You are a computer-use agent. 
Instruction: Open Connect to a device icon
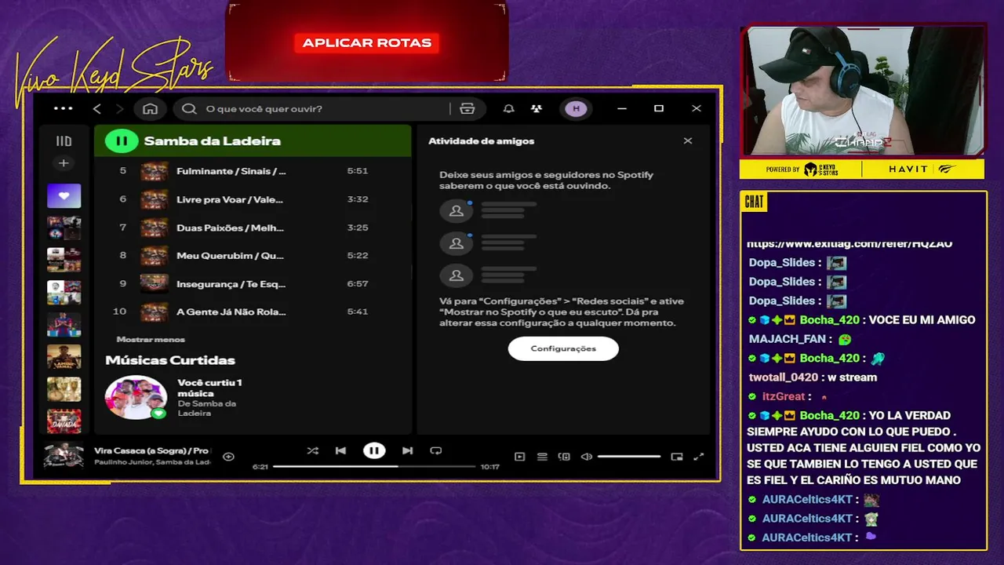(564, 457)
